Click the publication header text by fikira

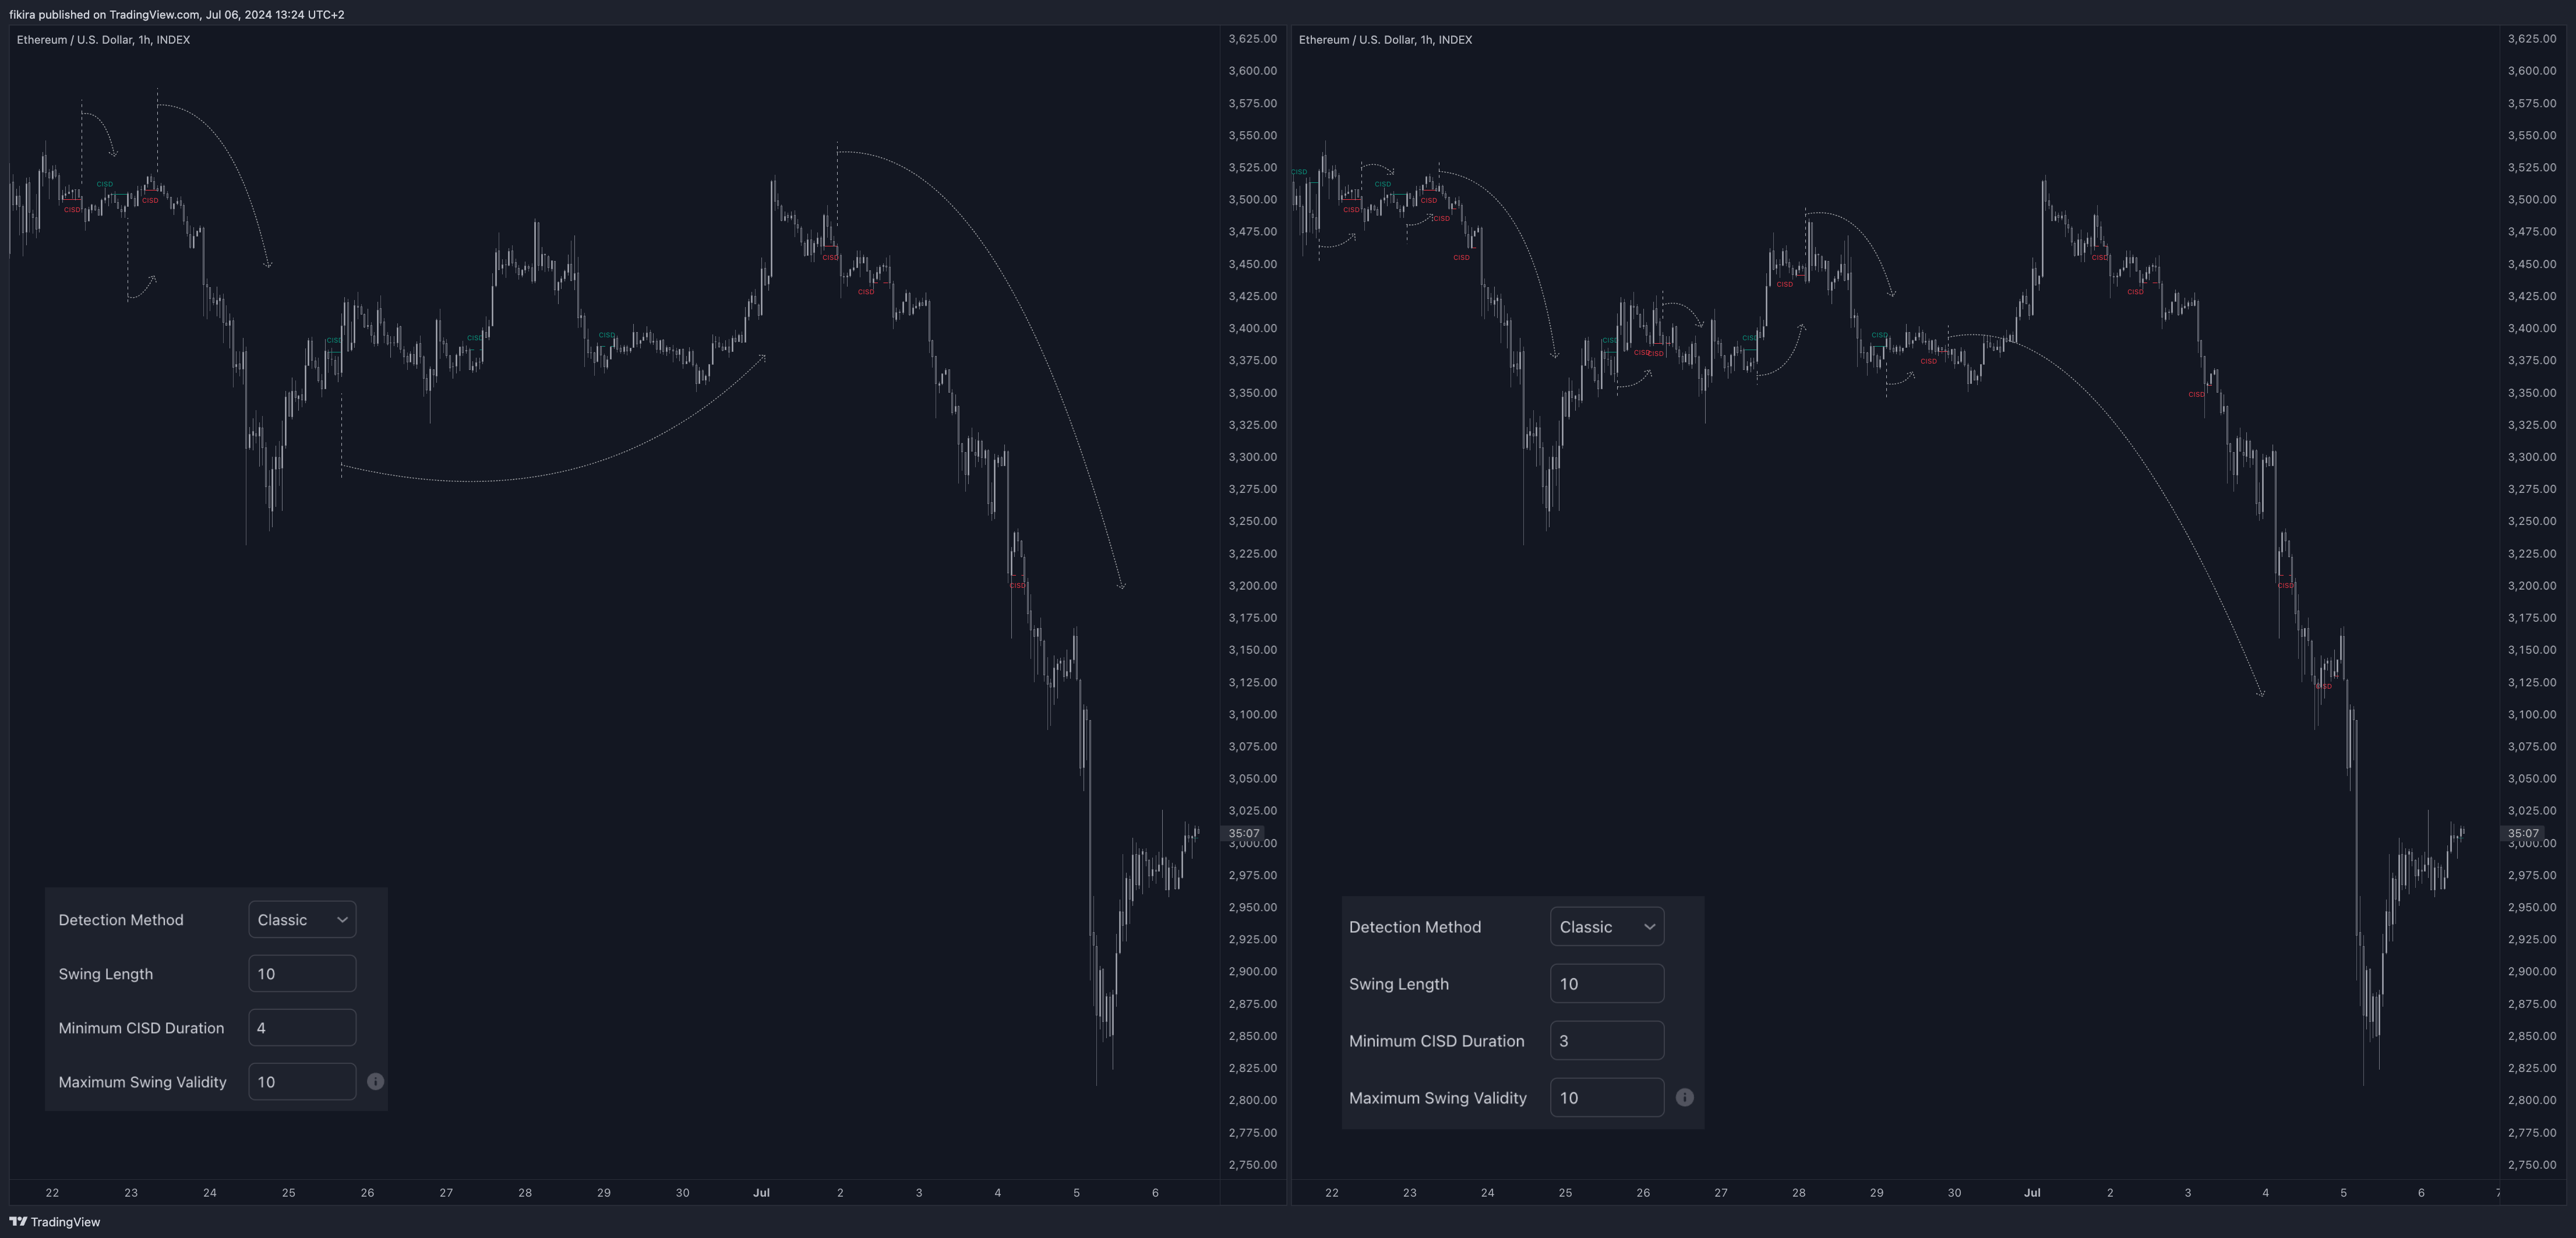(177, 15)
